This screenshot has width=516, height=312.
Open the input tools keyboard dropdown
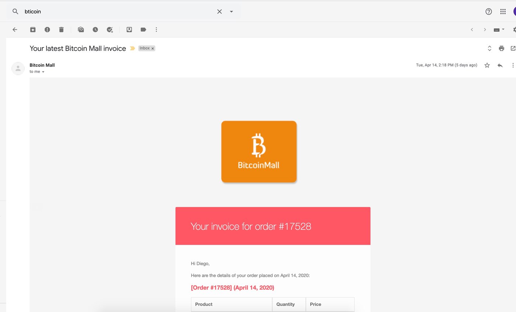click(x=499, y=29)
